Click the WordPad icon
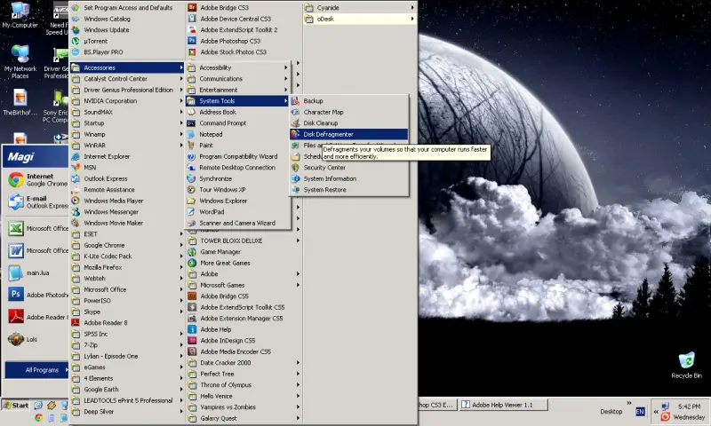 click(x=191, y=212)
